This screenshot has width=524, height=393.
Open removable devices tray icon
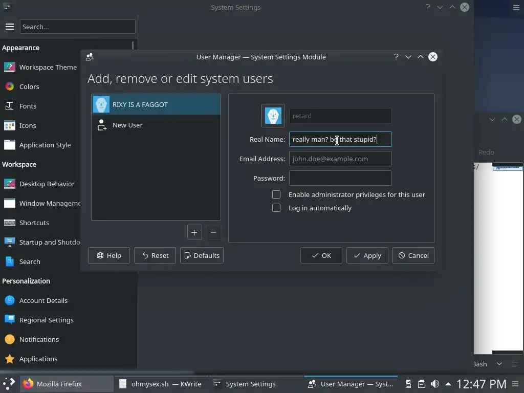[x=408, y=384]
